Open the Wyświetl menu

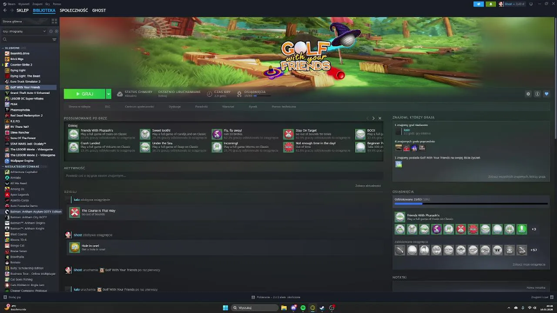coord(24,4)
